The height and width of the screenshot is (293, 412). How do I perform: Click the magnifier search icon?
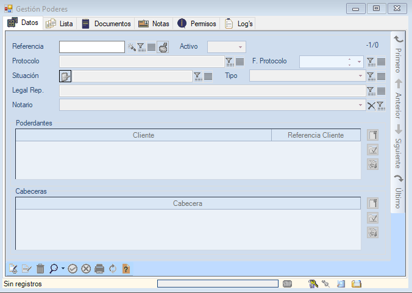pos(54,269)
